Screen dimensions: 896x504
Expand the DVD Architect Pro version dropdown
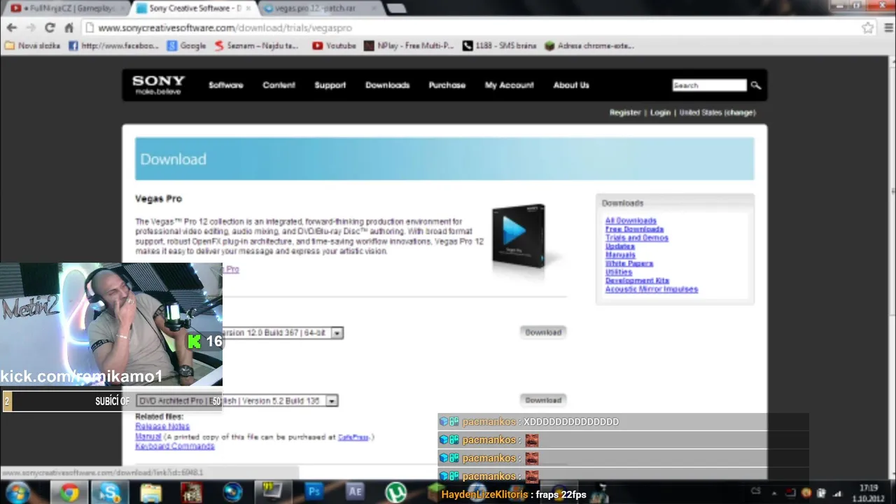(x=332, y=401)
